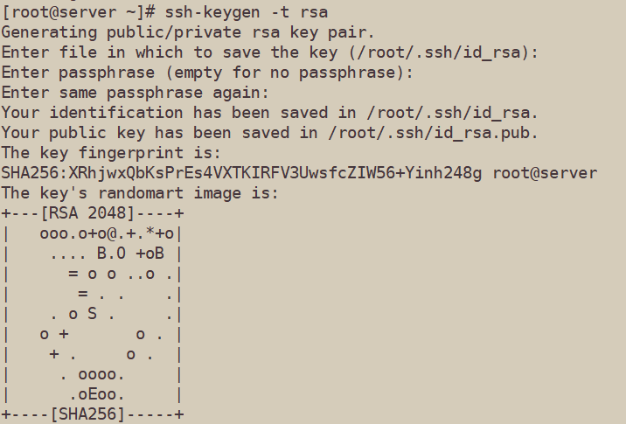
Task: Click the 'Enter passphrase (empty for no passphrase)' line
Action: coord(207,73)
